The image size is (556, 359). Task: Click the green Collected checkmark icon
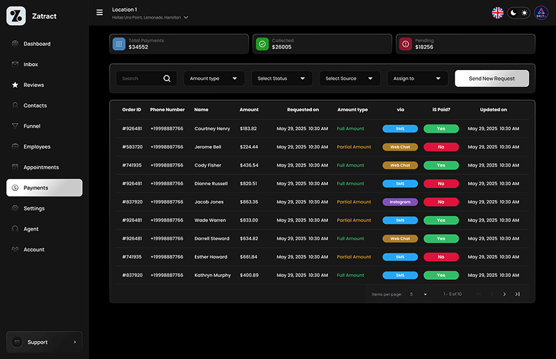tap(262, 44)
